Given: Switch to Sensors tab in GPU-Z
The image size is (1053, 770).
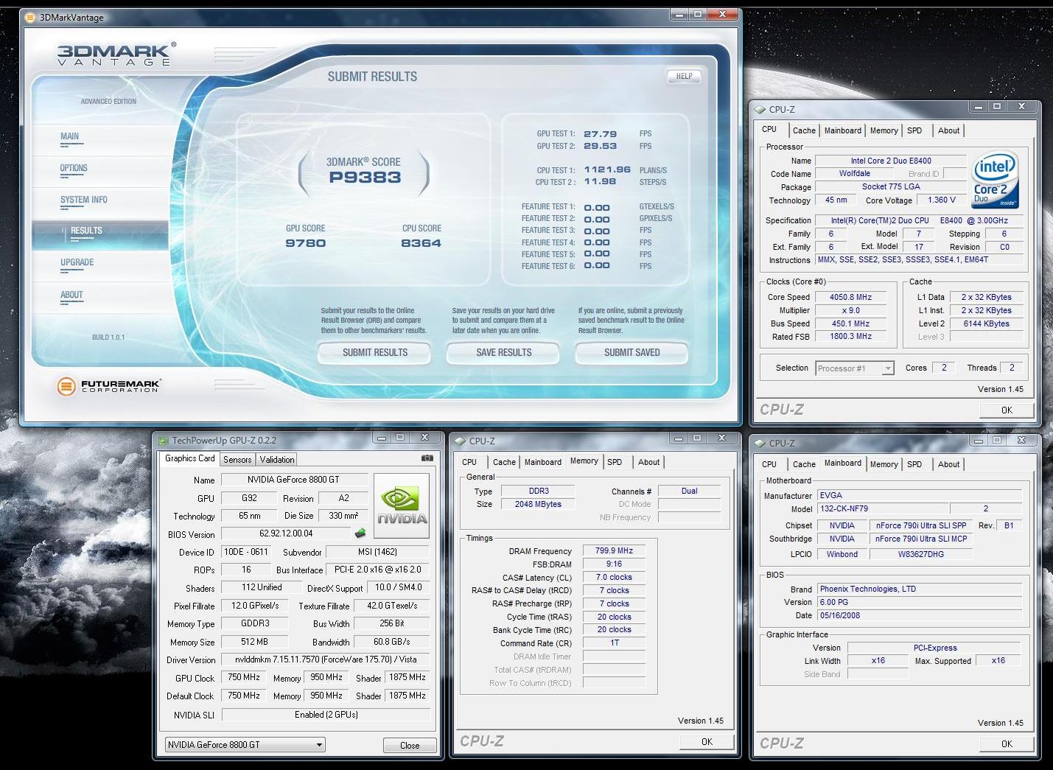Looking at the screenshot, I should [x=237, y=460].
